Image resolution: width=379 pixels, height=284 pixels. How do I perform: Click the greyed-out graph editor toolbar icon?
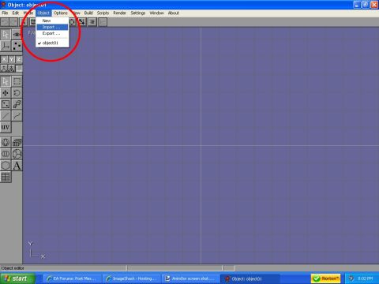pyautogui.click(x=103, y=22)
